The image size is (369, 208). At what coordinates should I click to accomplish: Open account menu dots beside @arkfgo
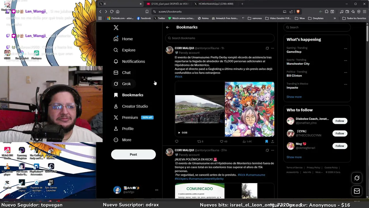coord(157,190)
